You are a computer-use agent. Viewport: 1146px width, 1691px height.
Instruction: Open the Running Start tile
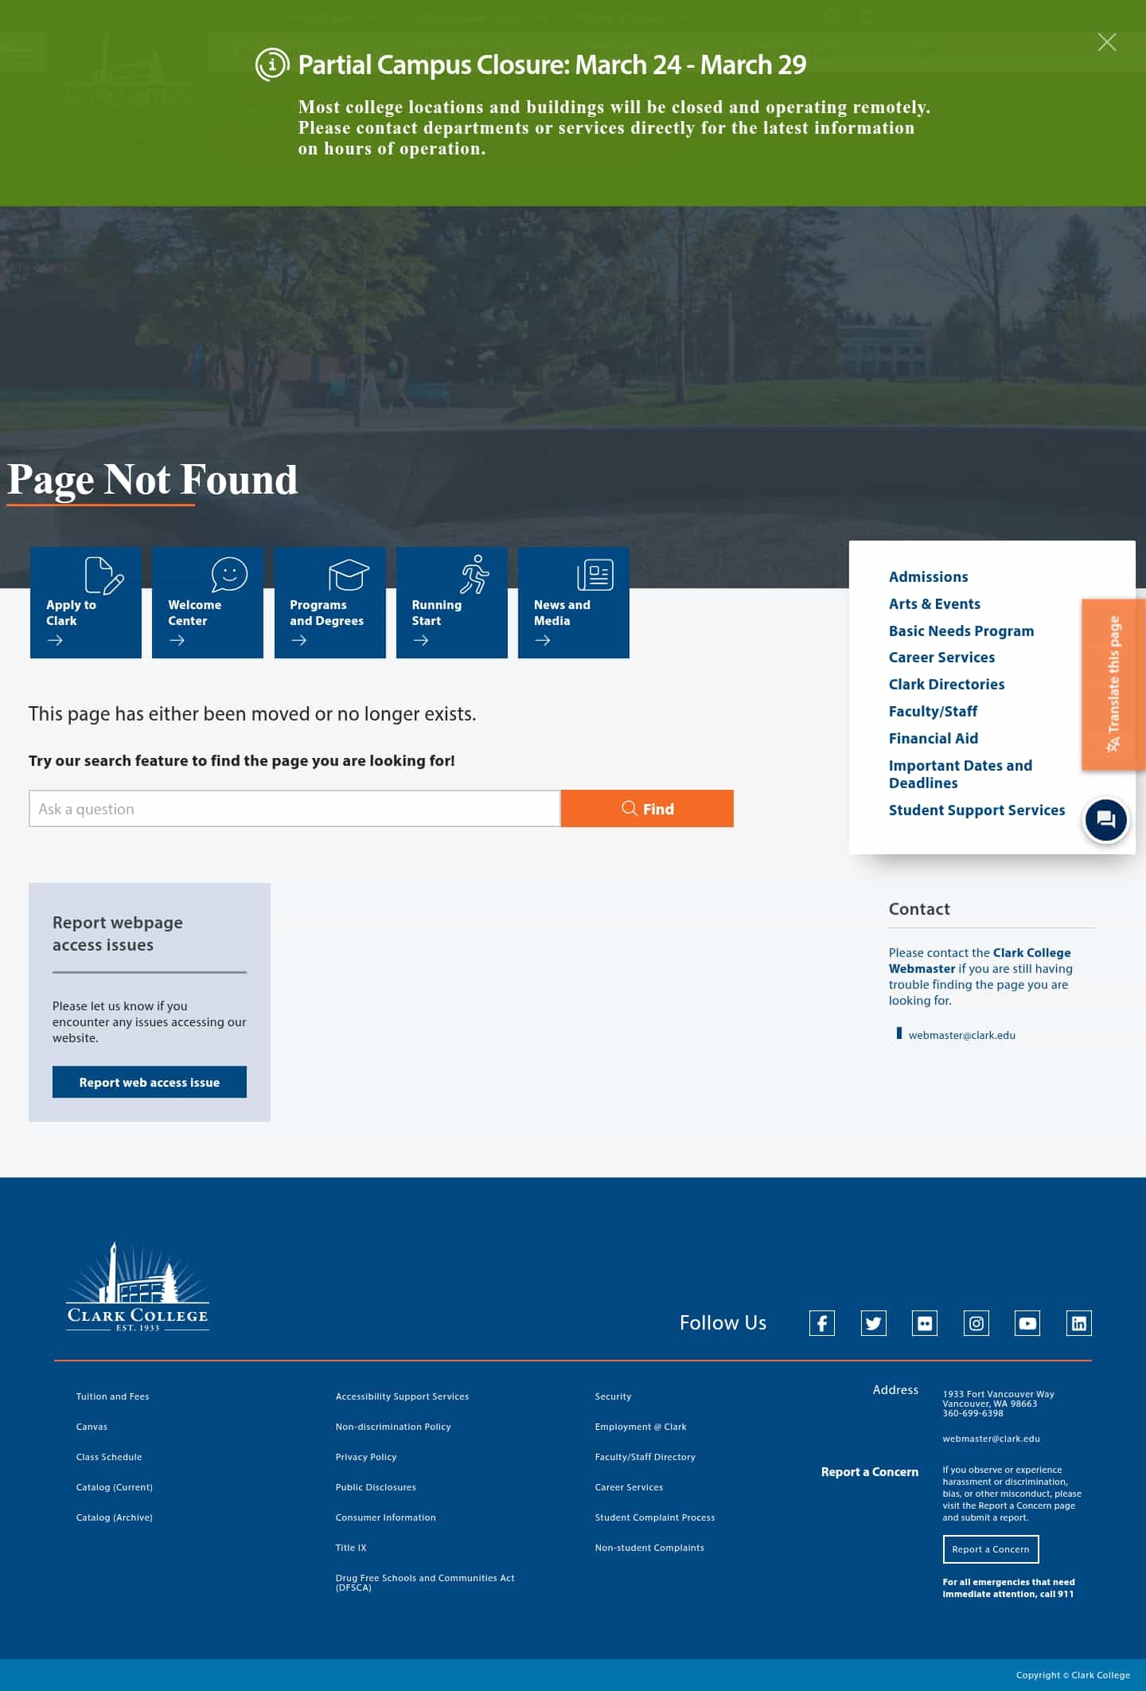pyautogui.click(x=452, y=602)
